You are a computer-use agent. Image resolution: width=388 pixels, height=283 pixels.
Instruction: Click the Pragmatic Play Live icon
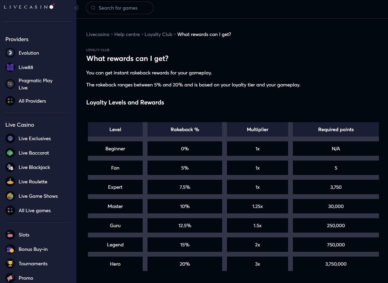click(x=10, y=84)
